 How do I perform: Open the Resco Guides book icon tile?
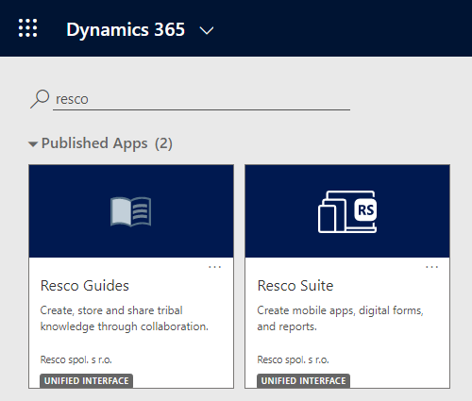131,211
